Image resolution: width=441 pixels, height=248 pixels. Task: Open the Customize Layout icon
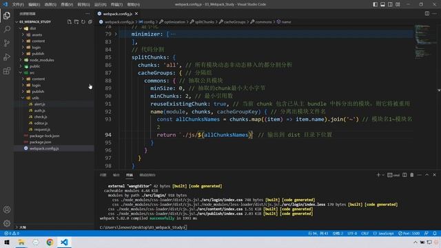click(398, 4)
